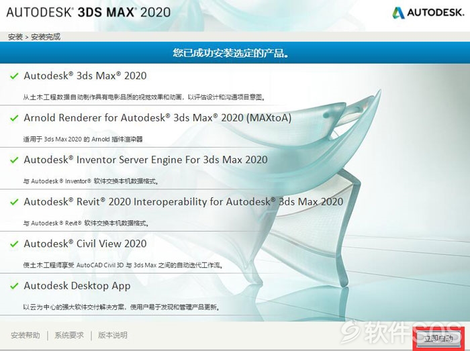The image size is (470, 351).
Task: Select the 'Arnold Renderer for Autodesk® 3ds Max® 2020 (MAXtoA)' title
Action: [158, 117]
